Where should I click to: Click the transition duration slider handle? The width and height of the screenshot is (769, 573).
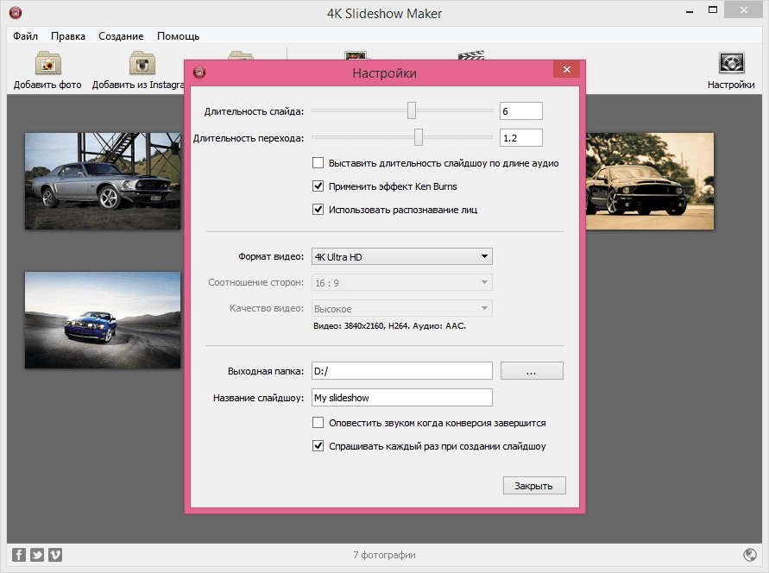coord(419,137)
